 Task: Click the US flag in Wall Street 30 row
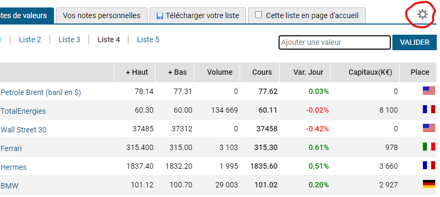pyautogui.click(x=429, y=128)
